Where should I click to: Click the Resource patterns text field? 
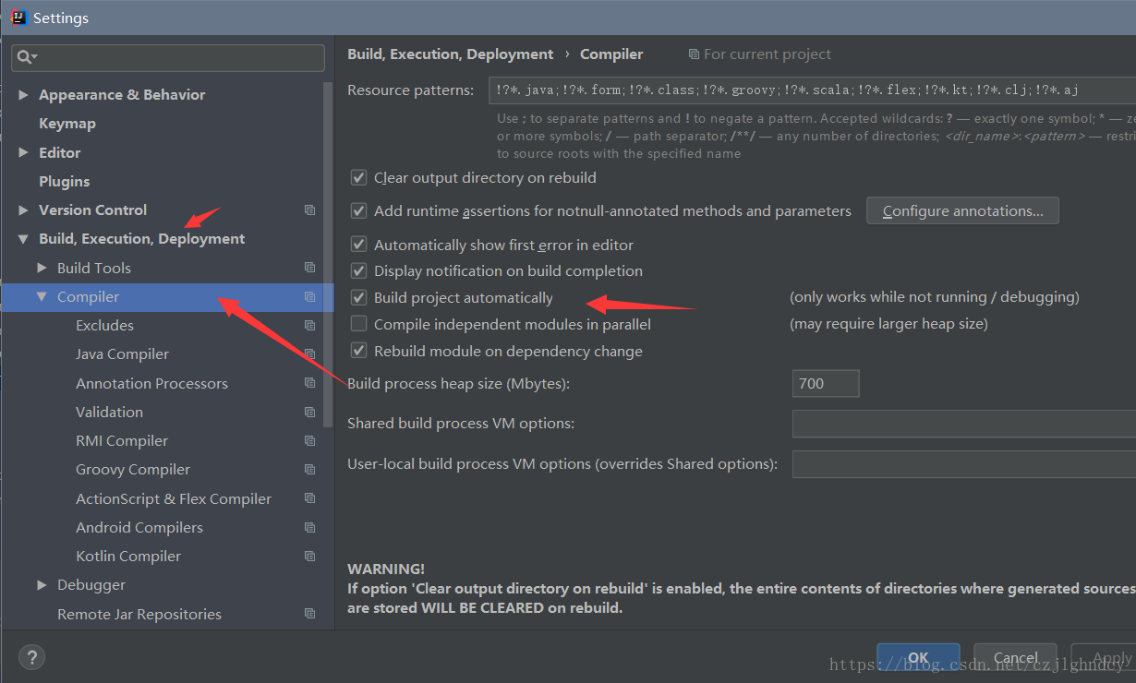click(x=812, y=90)
